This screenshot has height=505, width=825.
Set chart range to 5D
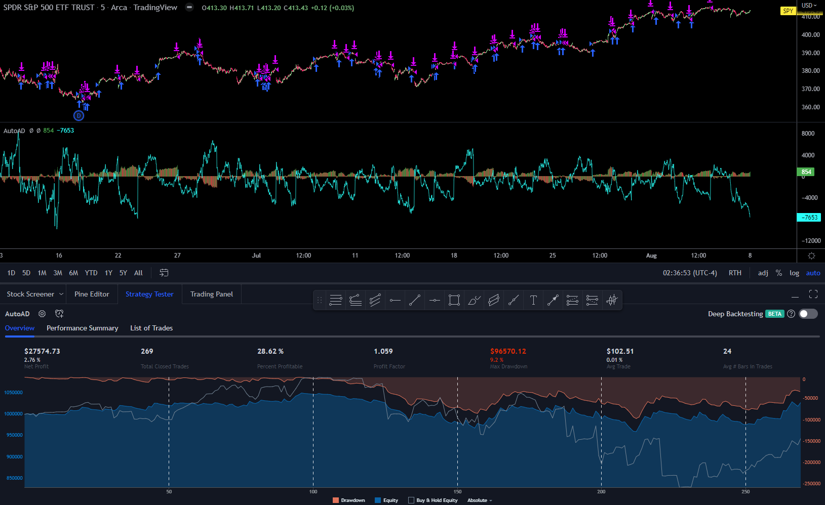[x=26, y=273]
